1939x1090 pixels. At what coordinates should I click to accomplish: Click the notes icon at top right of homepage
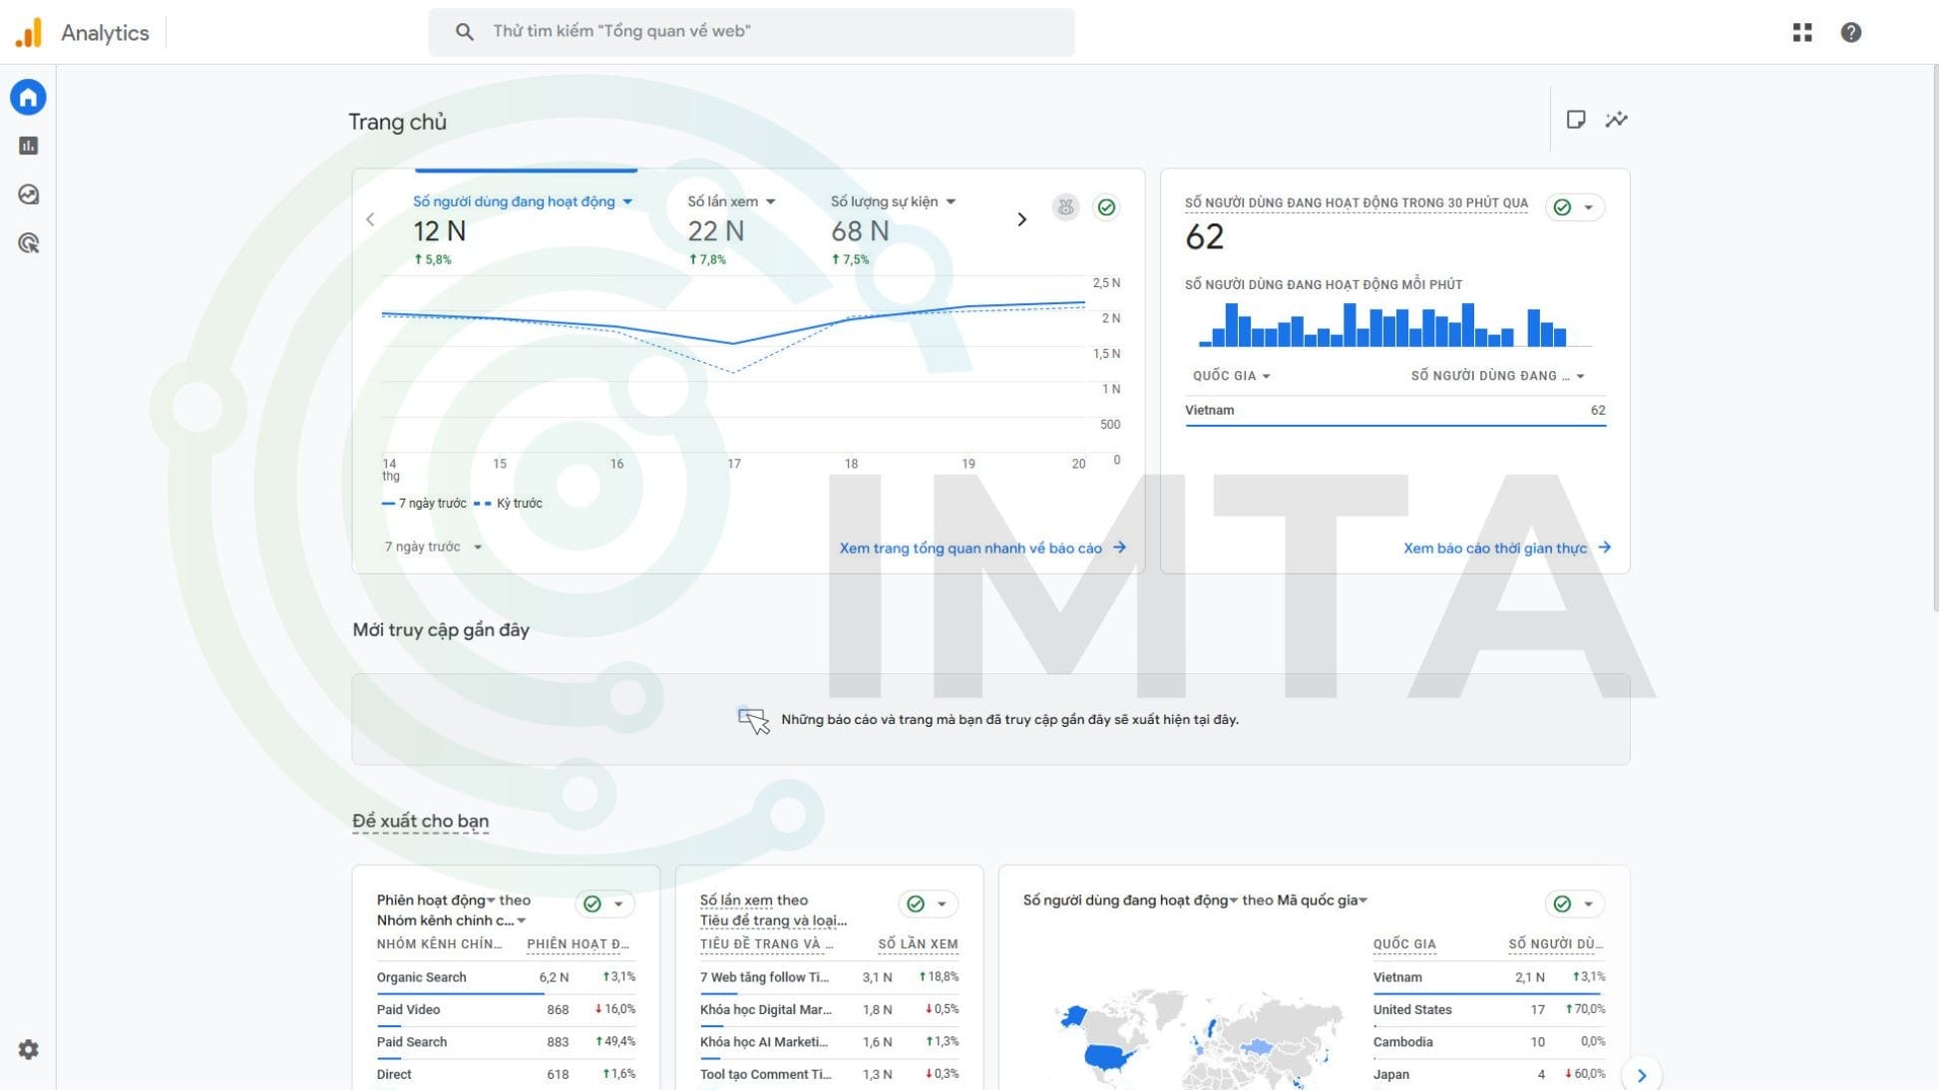1576,119
